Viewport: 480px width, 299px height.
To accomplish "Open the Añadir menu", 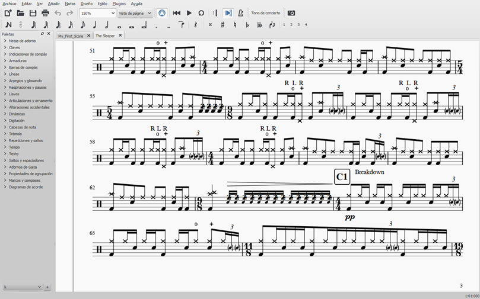I will point(54,4).
